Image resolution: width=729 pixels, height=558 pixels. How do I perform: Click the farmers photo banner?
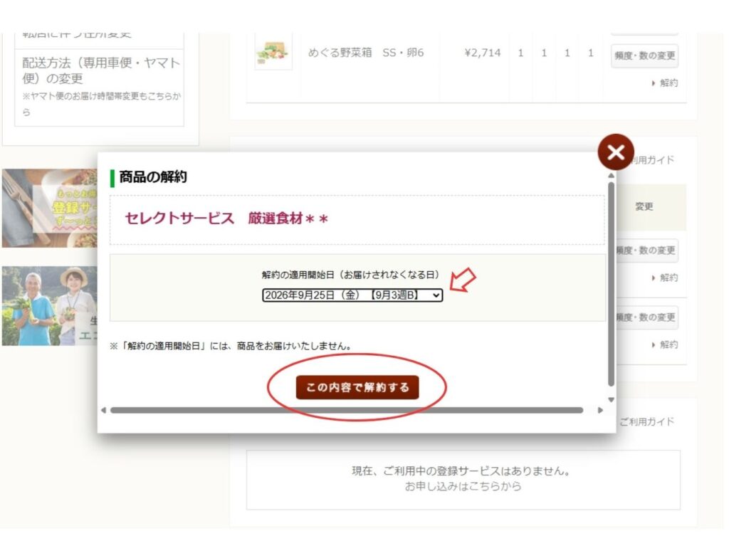point(50,306)
